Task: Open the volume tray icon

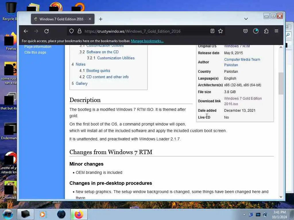Action: pyautogui.click(x=265, y=215)
